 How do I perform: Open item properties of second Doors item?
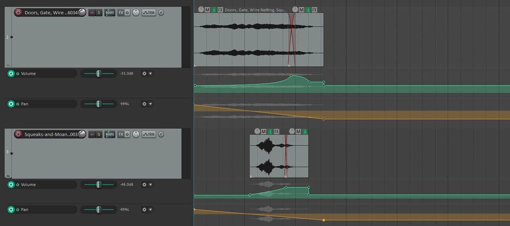point(308,10)
